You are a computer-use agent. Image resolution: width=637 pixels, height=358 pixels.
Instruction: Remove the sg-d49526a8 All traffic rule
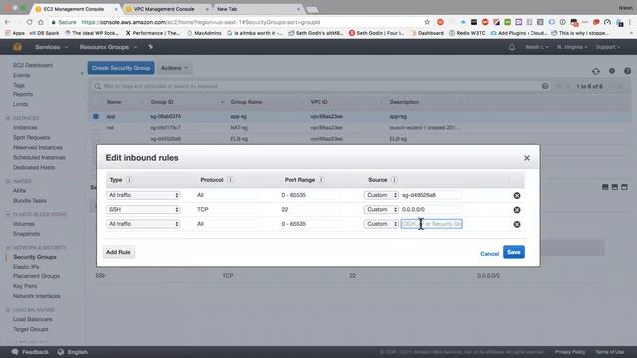click(517, 196)
